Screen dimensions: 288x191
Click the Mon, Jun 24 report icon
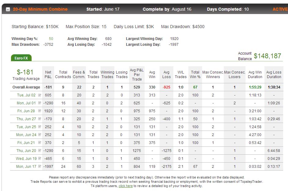(39, 135)
